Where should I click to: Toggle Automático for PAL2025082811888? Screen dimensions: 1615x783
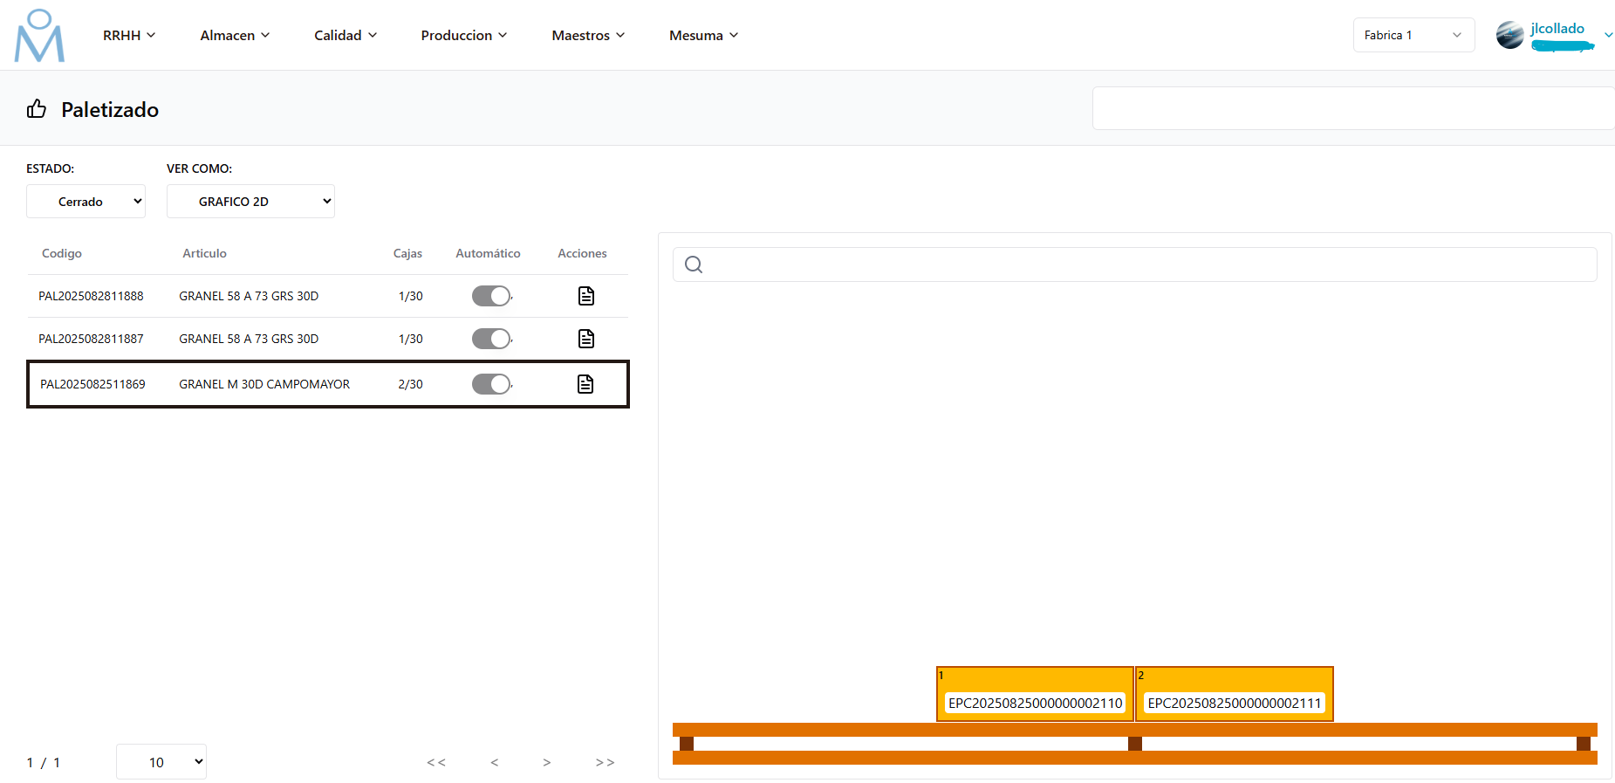pyautogui.click(x=491, y=296)
